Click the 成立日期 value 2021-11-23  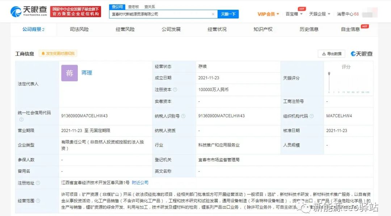coord(209,78)
